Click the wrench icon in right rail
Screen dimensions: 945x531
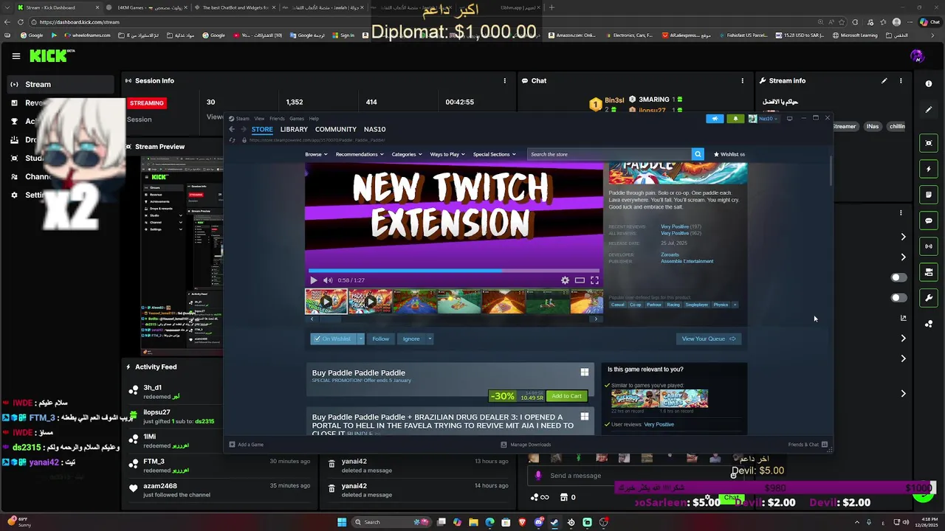pos(929,298)
